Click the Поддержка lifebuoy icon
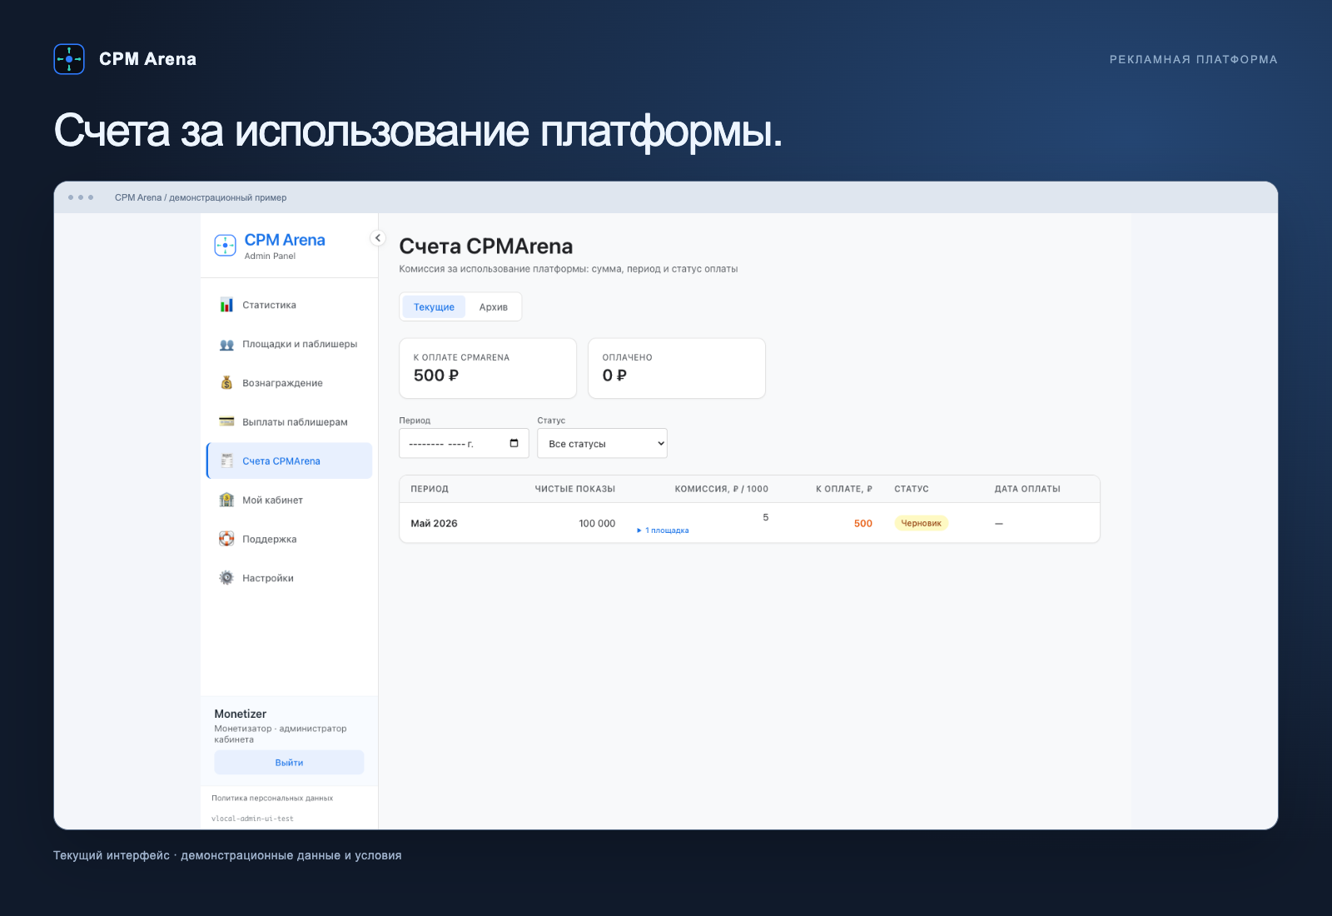This screenshot has height=916, width=1332. 226,539
